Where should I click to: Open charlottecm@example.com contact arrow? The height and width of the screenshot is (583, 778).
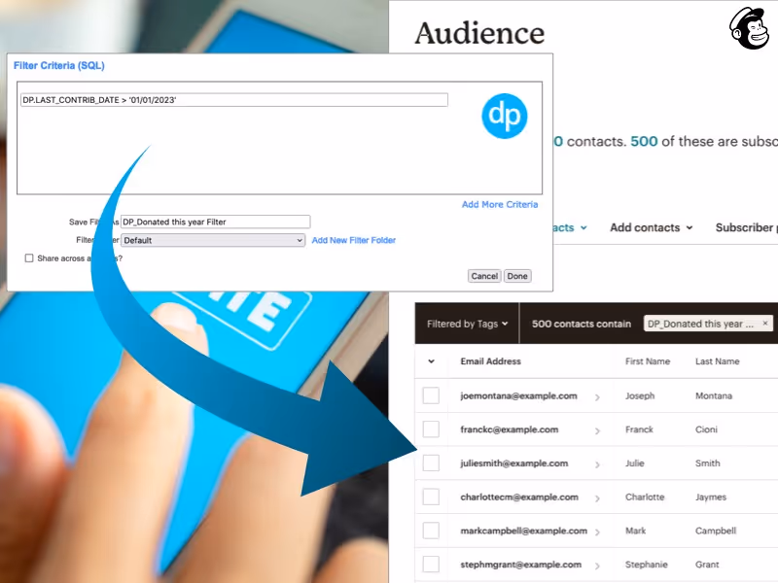597,497
